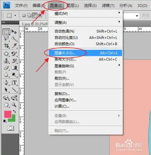Screen dimensions: 151x155
Task: Open the 滤镜(T) menu
Action: (x=108, y=5)
